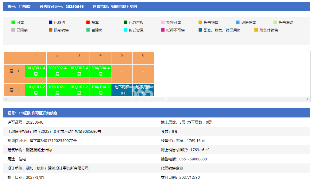Open unit 101/101-2层
This screenshot has height=188, width=313.
[36, 90]
